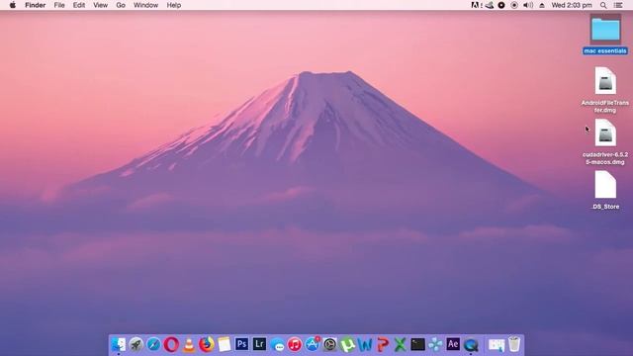
Task: Launch Opera browser from the dock
Action: (x=171, y=345)
